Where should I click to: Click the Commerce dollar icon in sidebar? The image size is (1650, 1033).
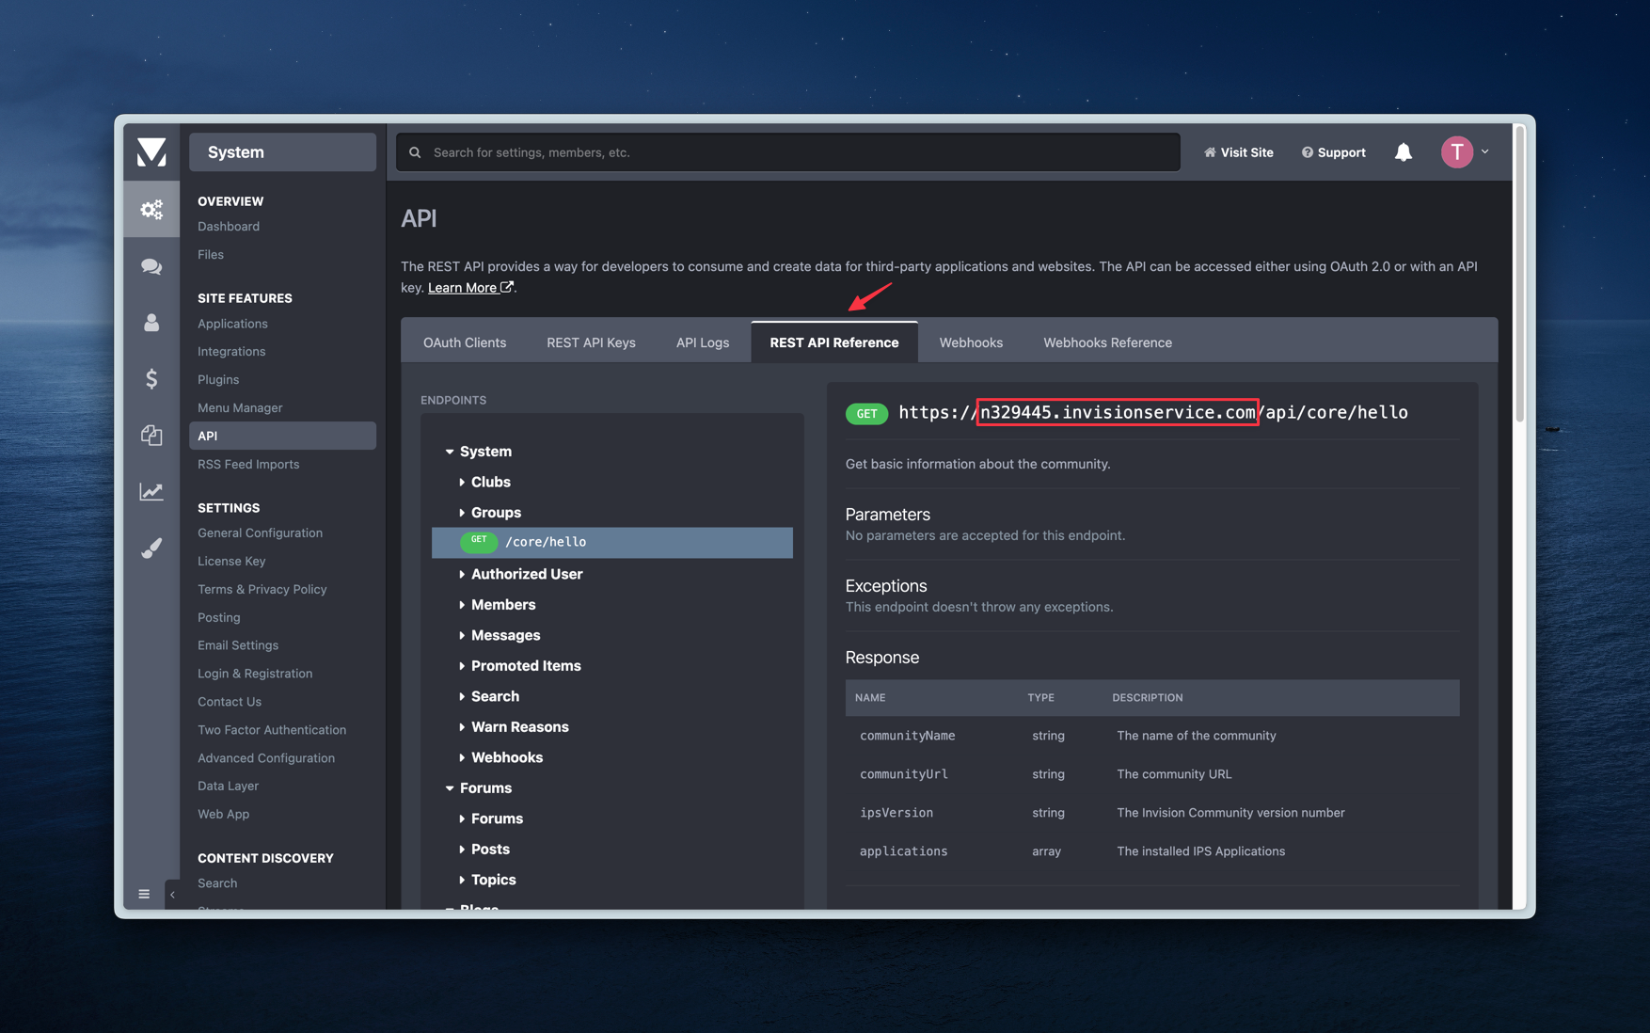[x=151, y=379]
